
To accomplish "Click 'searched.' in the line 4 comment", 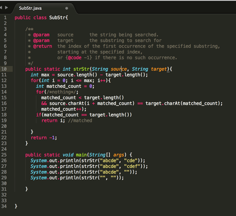I will (x=147, y=35).
